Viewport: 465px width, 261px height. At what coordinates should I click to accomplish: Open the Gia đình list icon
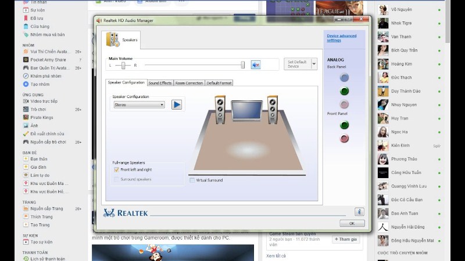tap(26, 167)
